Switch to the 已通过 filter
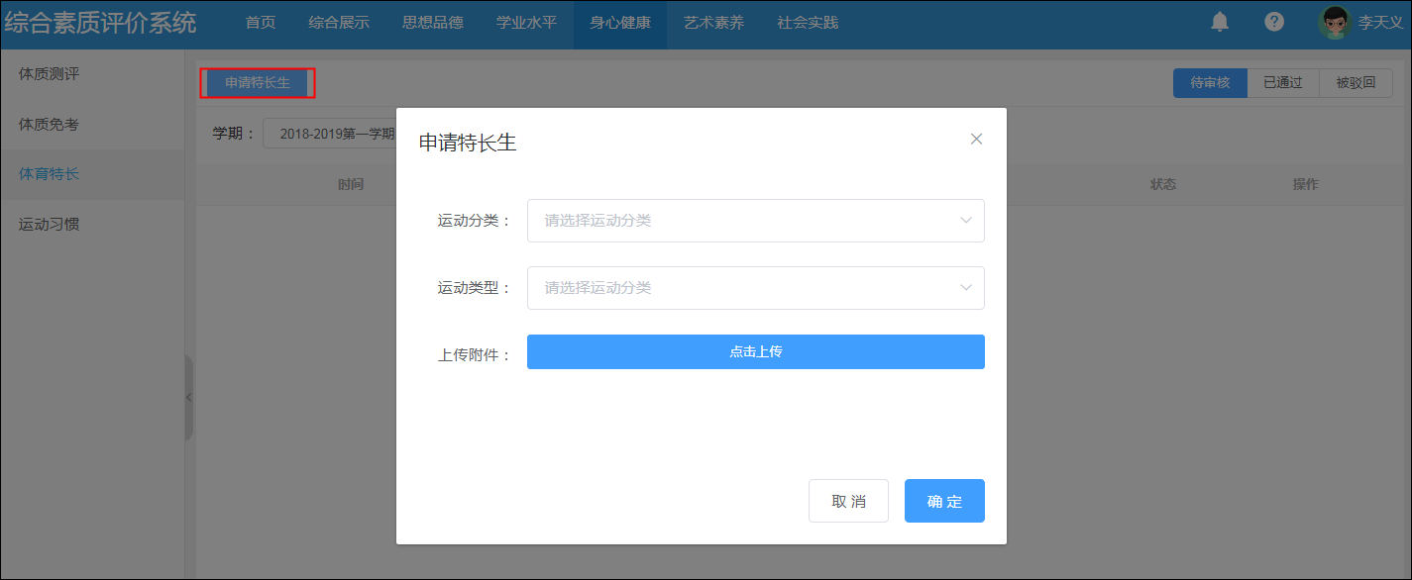The width and height of the screenshot is (1412, 580). [x=1283, y=83]
